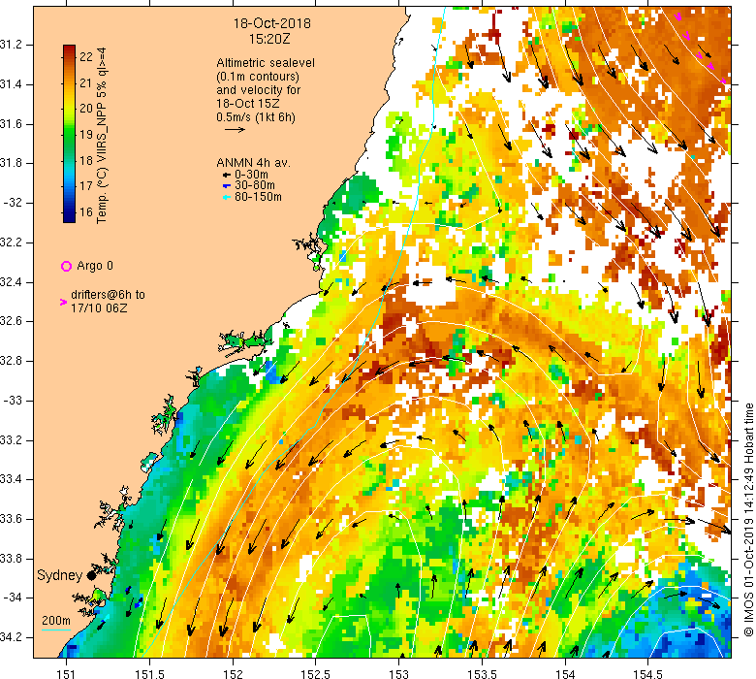Click the longitude label 153.5
This screenshot has width=756, height=679.
coord(482,674)
